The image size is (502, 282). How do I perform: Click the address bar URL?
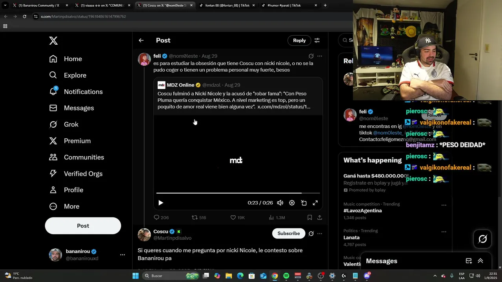point(83,16)
